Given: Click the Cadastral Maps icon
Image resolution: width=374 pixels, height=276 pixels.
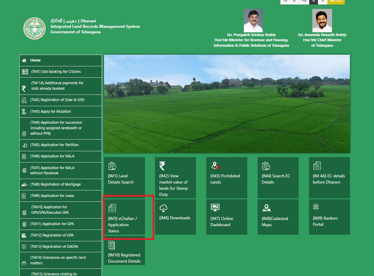Looking at the screenshot, I should point(266,208).
